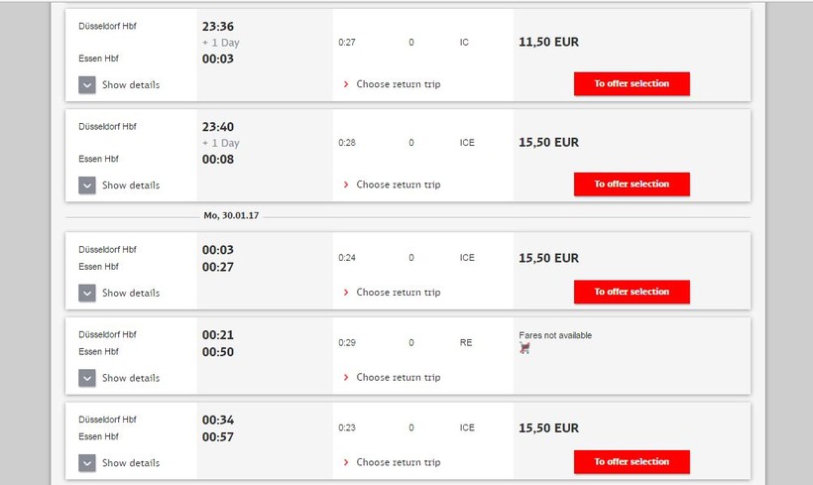The width and height of the screenshot is (813, 485).
Task: Click red arrow beside return trip for 00:03 ICE
Action: click(x=346, y=293)
